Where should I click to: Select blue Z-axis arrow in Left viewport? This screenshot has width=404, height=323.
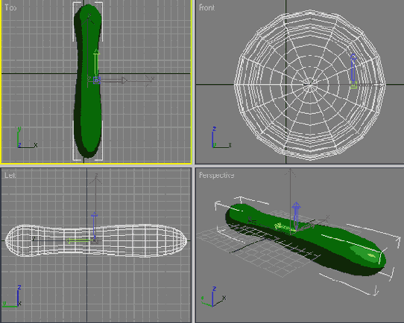coord(95,225)
